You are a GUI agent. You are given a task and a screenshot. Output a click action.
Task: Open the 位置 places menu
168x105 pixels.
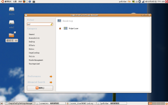click(15, 2)
